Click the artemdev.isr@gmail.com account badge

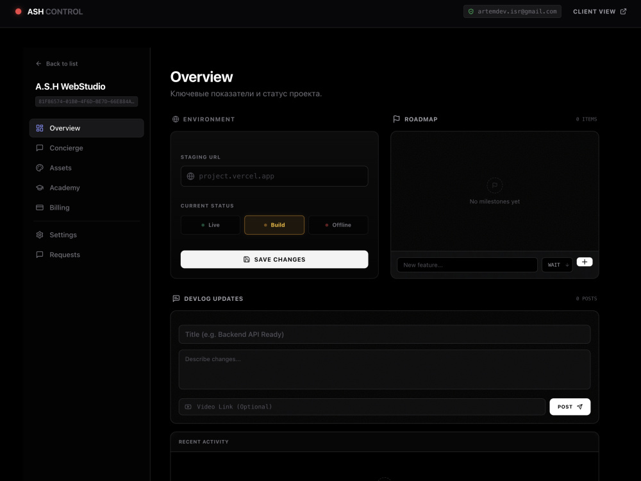coord(512,12)
